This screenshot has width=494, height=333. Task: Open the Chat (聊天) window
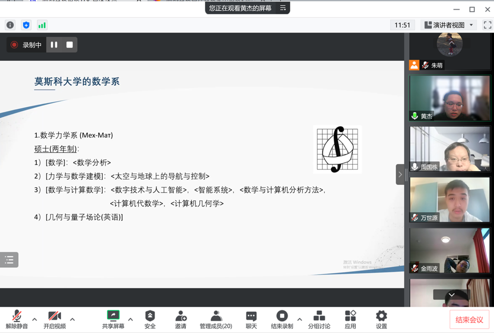point(251,320)
